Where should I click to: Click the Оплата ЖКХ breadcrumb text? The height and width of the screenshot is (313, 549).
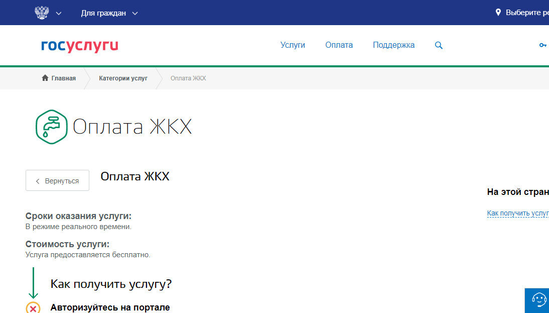click(x=188, y=78)
